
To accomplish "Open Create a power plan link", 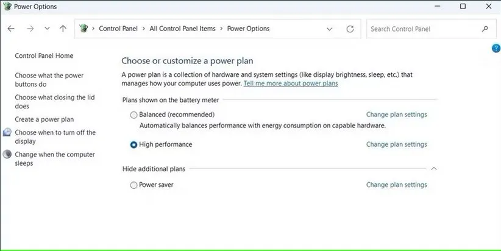I will click(44, 119).
